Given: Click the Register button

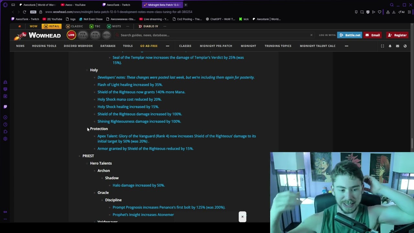Looking at the screenshot, I should point(397,35).
